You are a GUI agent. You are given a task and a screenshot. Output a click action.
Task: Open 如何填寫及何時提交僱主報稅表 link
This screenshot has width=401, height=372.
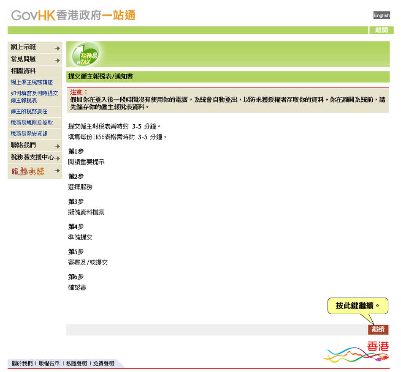[34, 97]
